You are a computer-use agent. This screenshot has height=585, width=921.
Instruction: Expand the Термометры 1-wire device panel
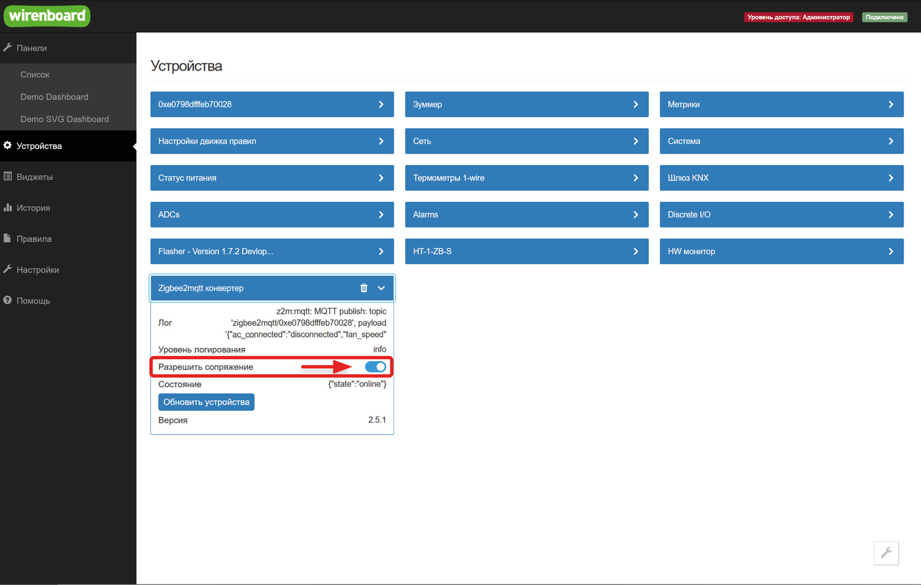526,178
